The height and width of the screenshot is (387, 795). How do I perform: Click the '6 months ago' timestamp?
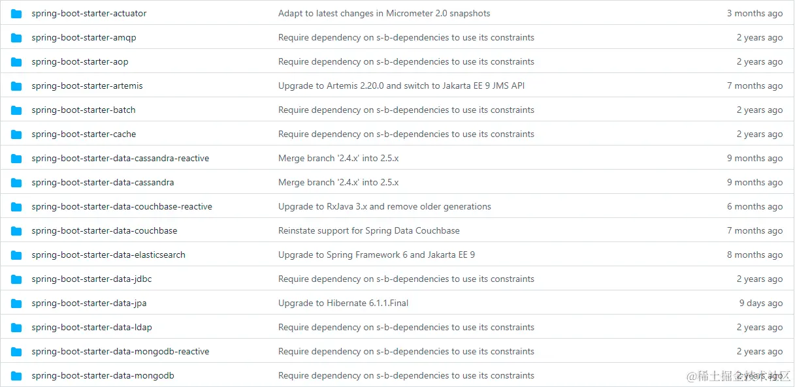[x=754, y=207]
